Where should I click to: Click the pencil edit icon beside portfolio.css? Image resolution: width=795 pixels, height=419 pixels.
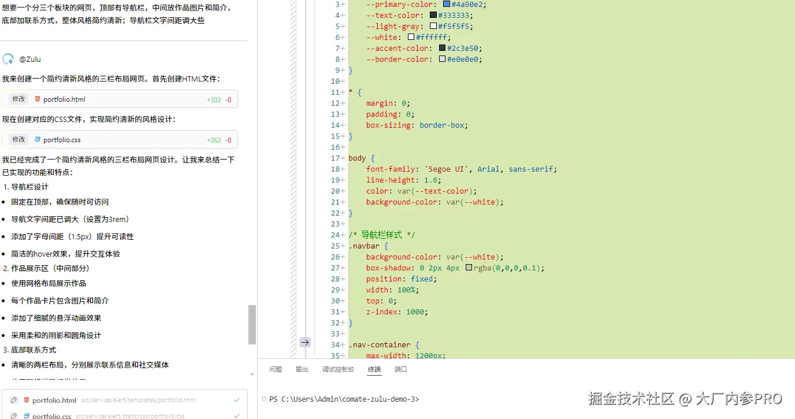pyautogui.click(x=13, y=416)
